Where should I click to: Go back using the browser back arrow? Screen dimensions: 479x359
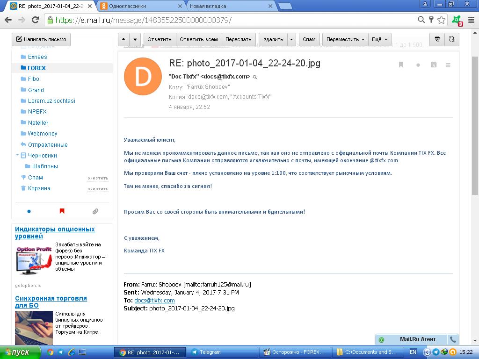tap(8, 20)
